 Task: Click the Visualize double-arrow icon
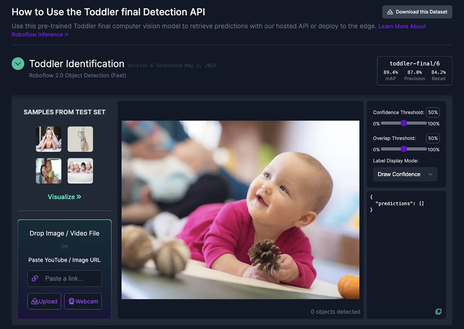click(79, 197)
